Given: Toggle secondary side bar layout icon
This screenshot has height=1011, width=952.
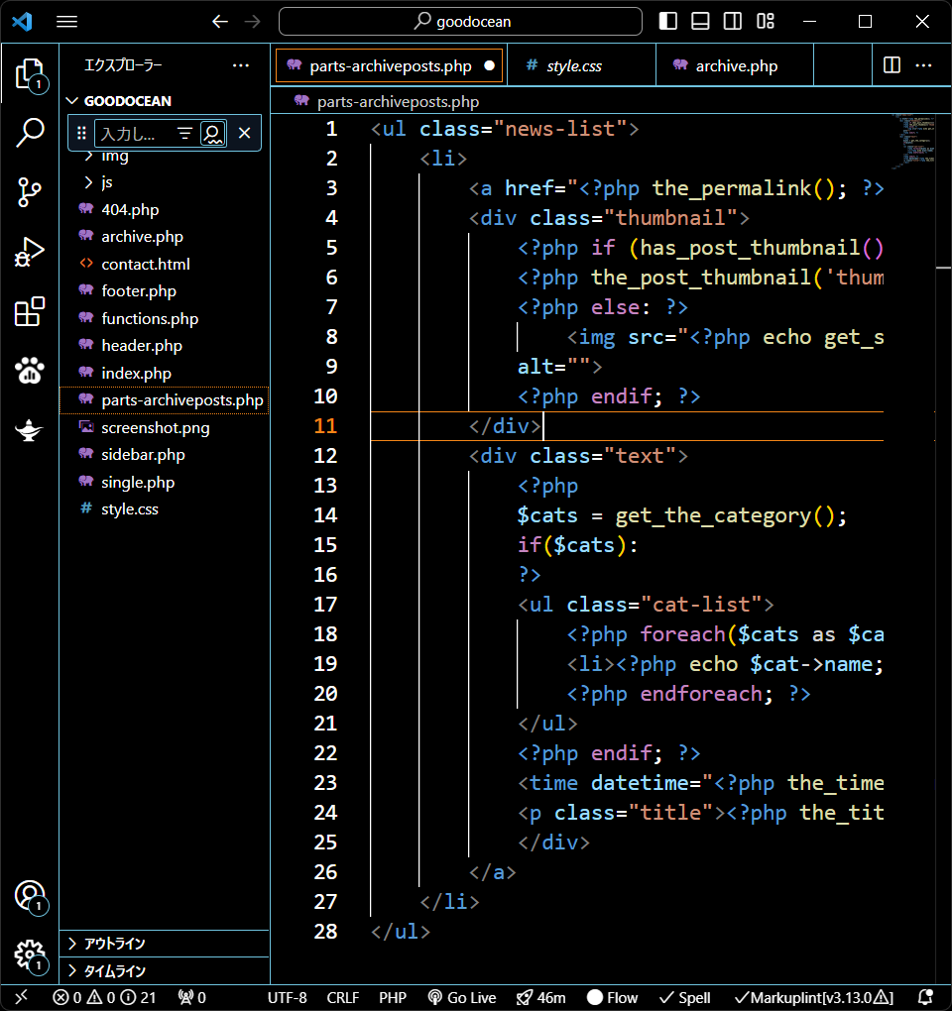Looking at the screenshot, I should pos(733,21).
